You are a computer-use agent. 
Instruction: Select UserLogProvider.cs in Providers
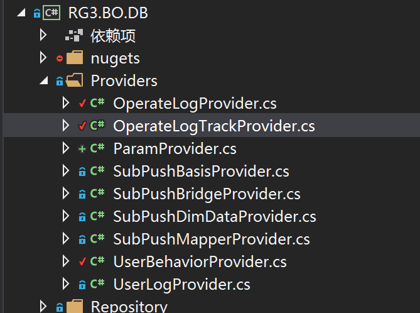[181, 284]
